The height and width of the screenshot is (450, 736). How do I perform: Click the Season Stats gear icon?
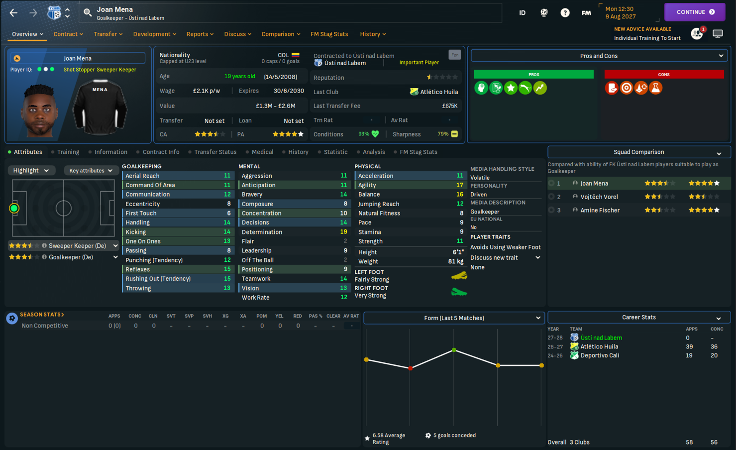[12, 318]
